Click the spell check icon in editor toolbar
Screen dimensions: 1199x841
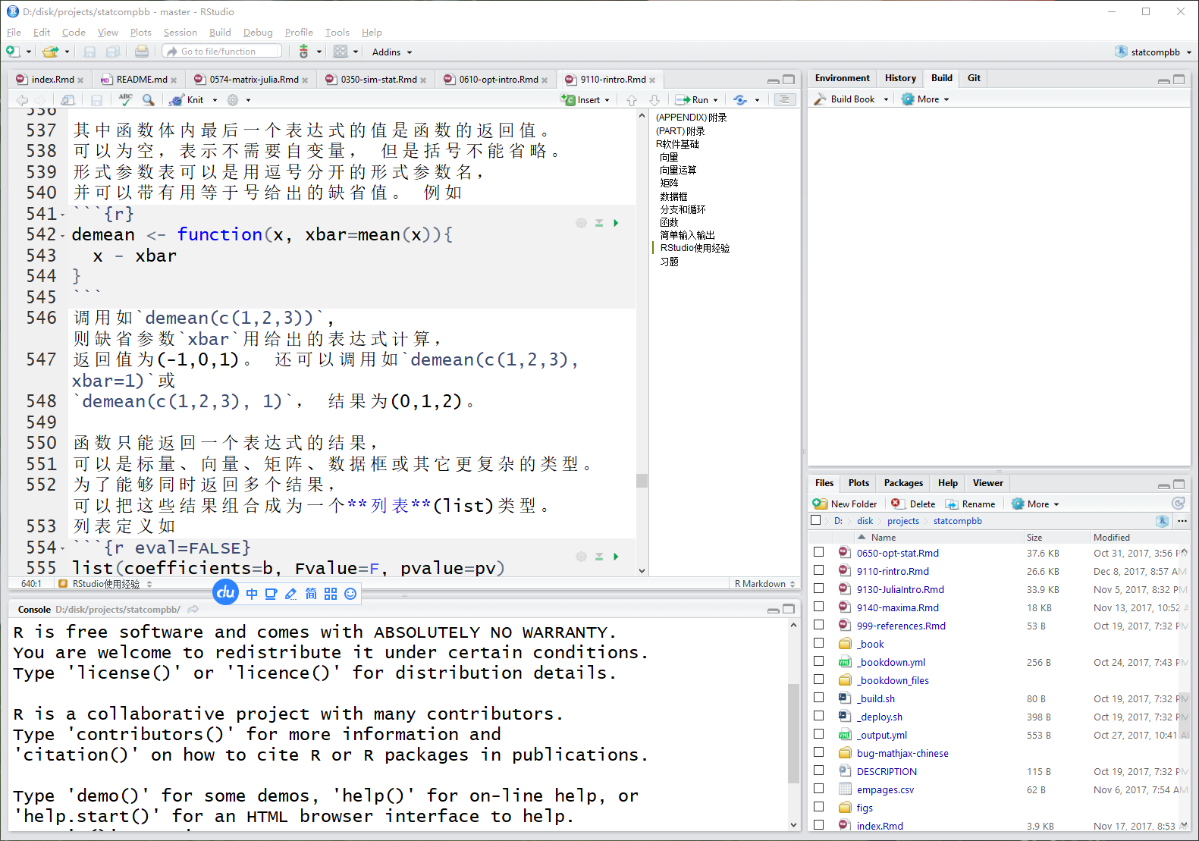(x=125, y=99)
